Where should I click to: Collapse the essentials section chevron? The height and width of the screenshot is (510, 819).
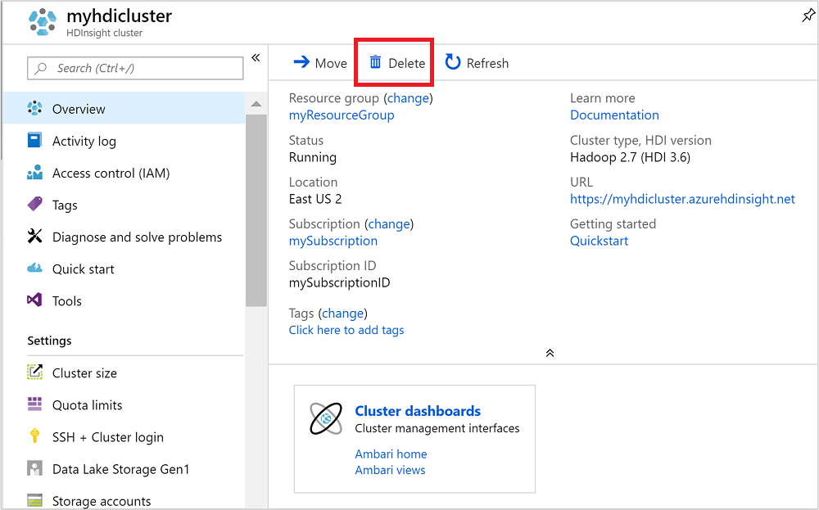[550, 353]
